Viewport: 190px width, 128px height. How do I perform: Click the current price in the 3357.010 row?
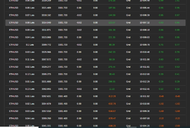pos(62,111)
